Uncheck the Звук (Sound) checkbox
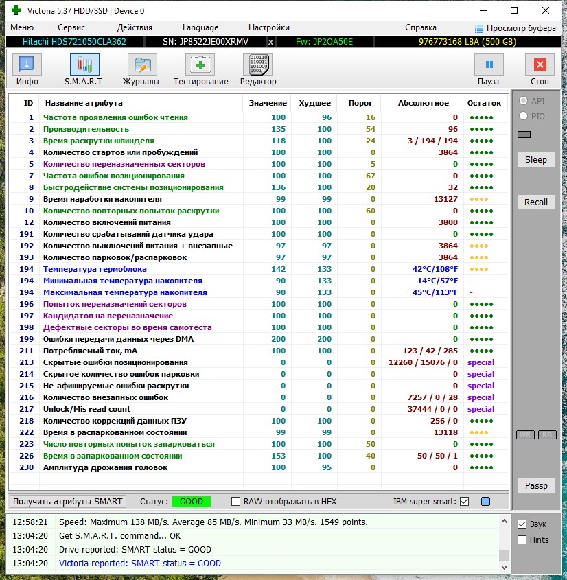Viewport: 567px width, 580px height. [522, 524]
